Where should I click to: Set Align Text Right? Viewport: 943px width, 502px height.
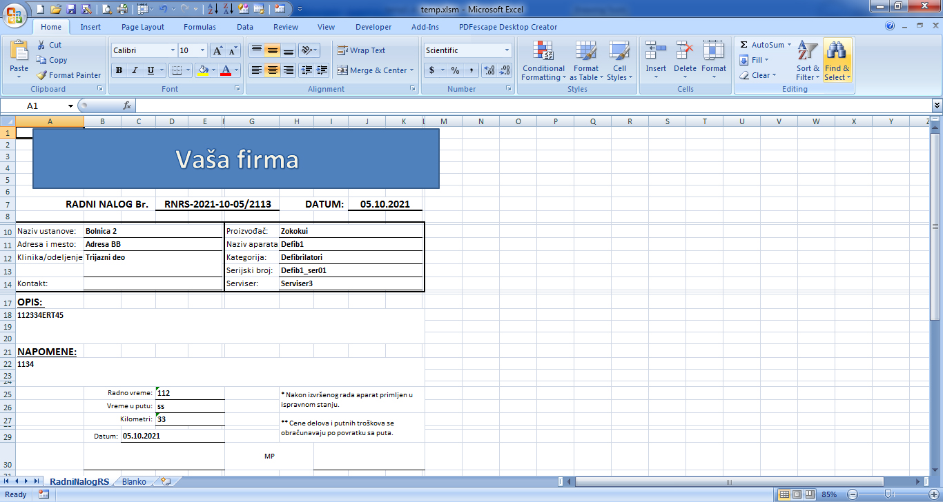[289, 70]
